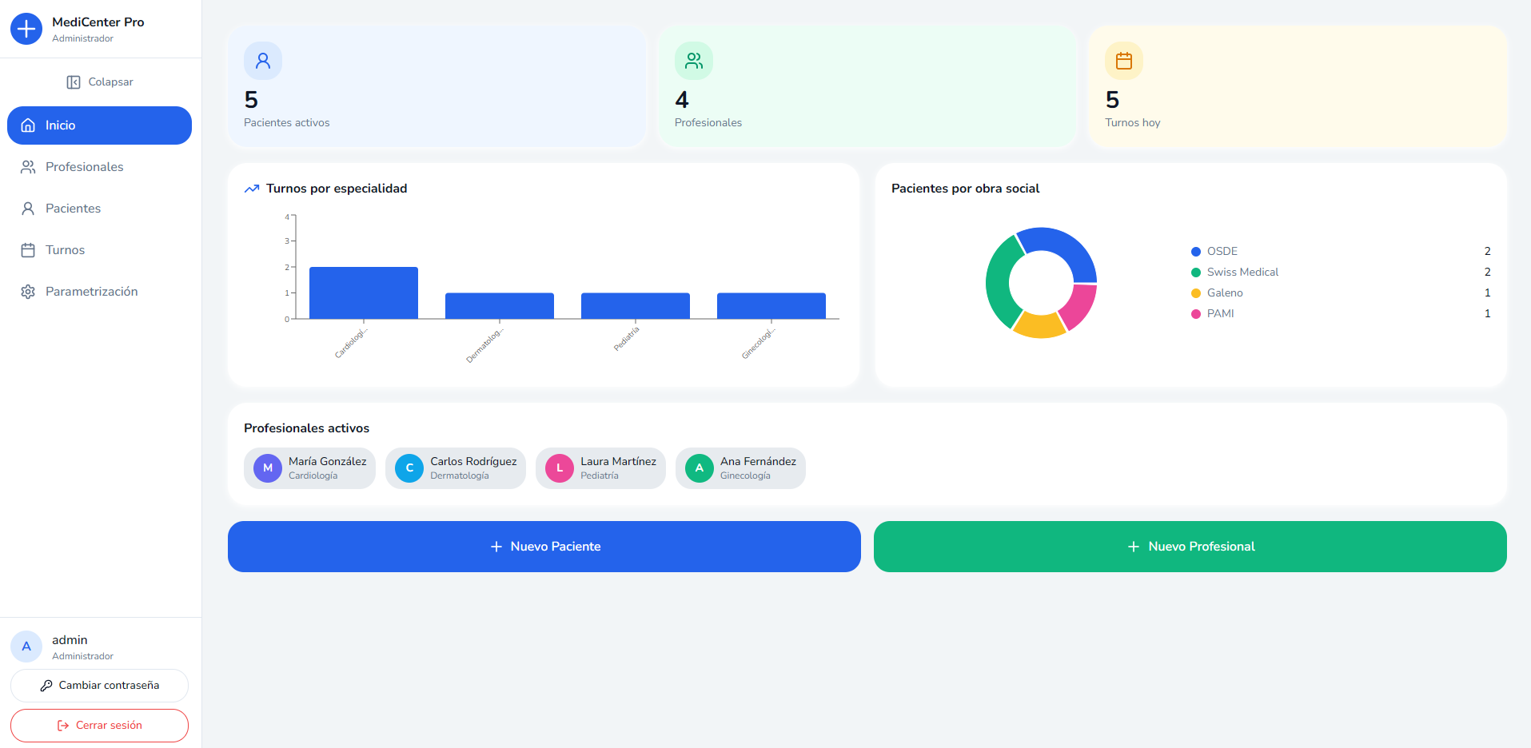
Task: Click the MediCenter Pro plus logo icon
Action: click(26, 30)
